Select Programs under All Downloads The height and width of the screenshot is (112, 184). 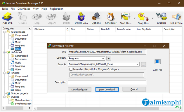pos(20,45)
